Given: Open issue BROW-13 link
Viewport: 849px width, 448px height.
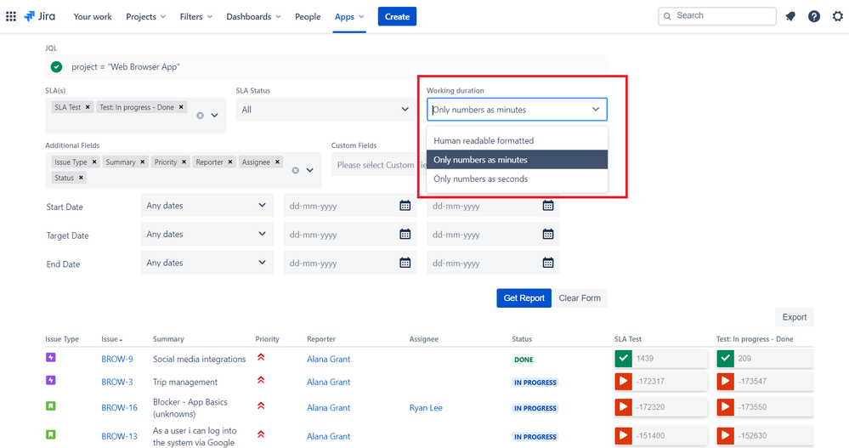Looking at the screenshot, I should click(119, 437).
